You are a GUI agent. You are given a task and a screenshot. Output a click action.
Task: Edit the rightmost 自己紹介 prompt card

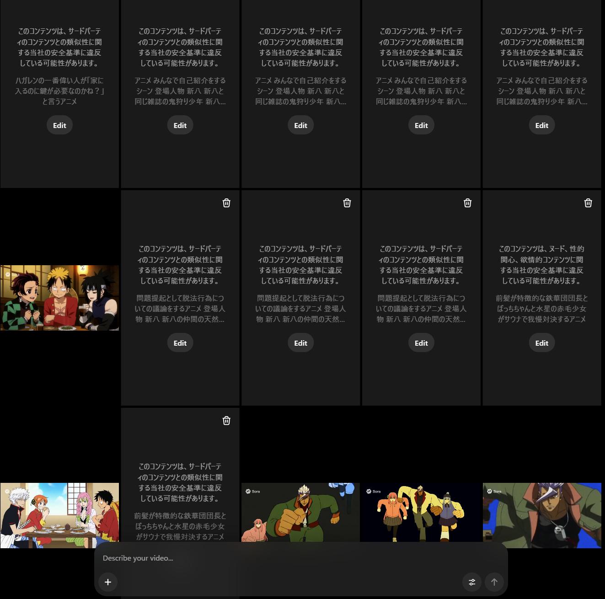click(x=542, y=125)
